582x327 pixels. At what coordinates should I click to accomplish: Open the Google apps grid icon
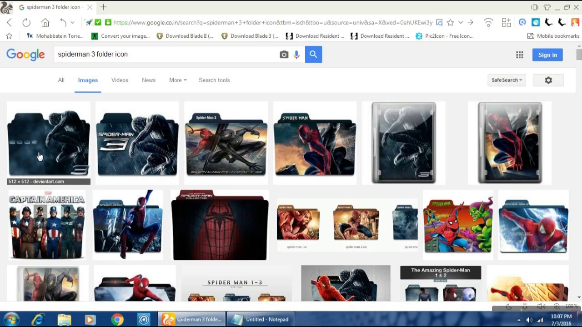519,55
